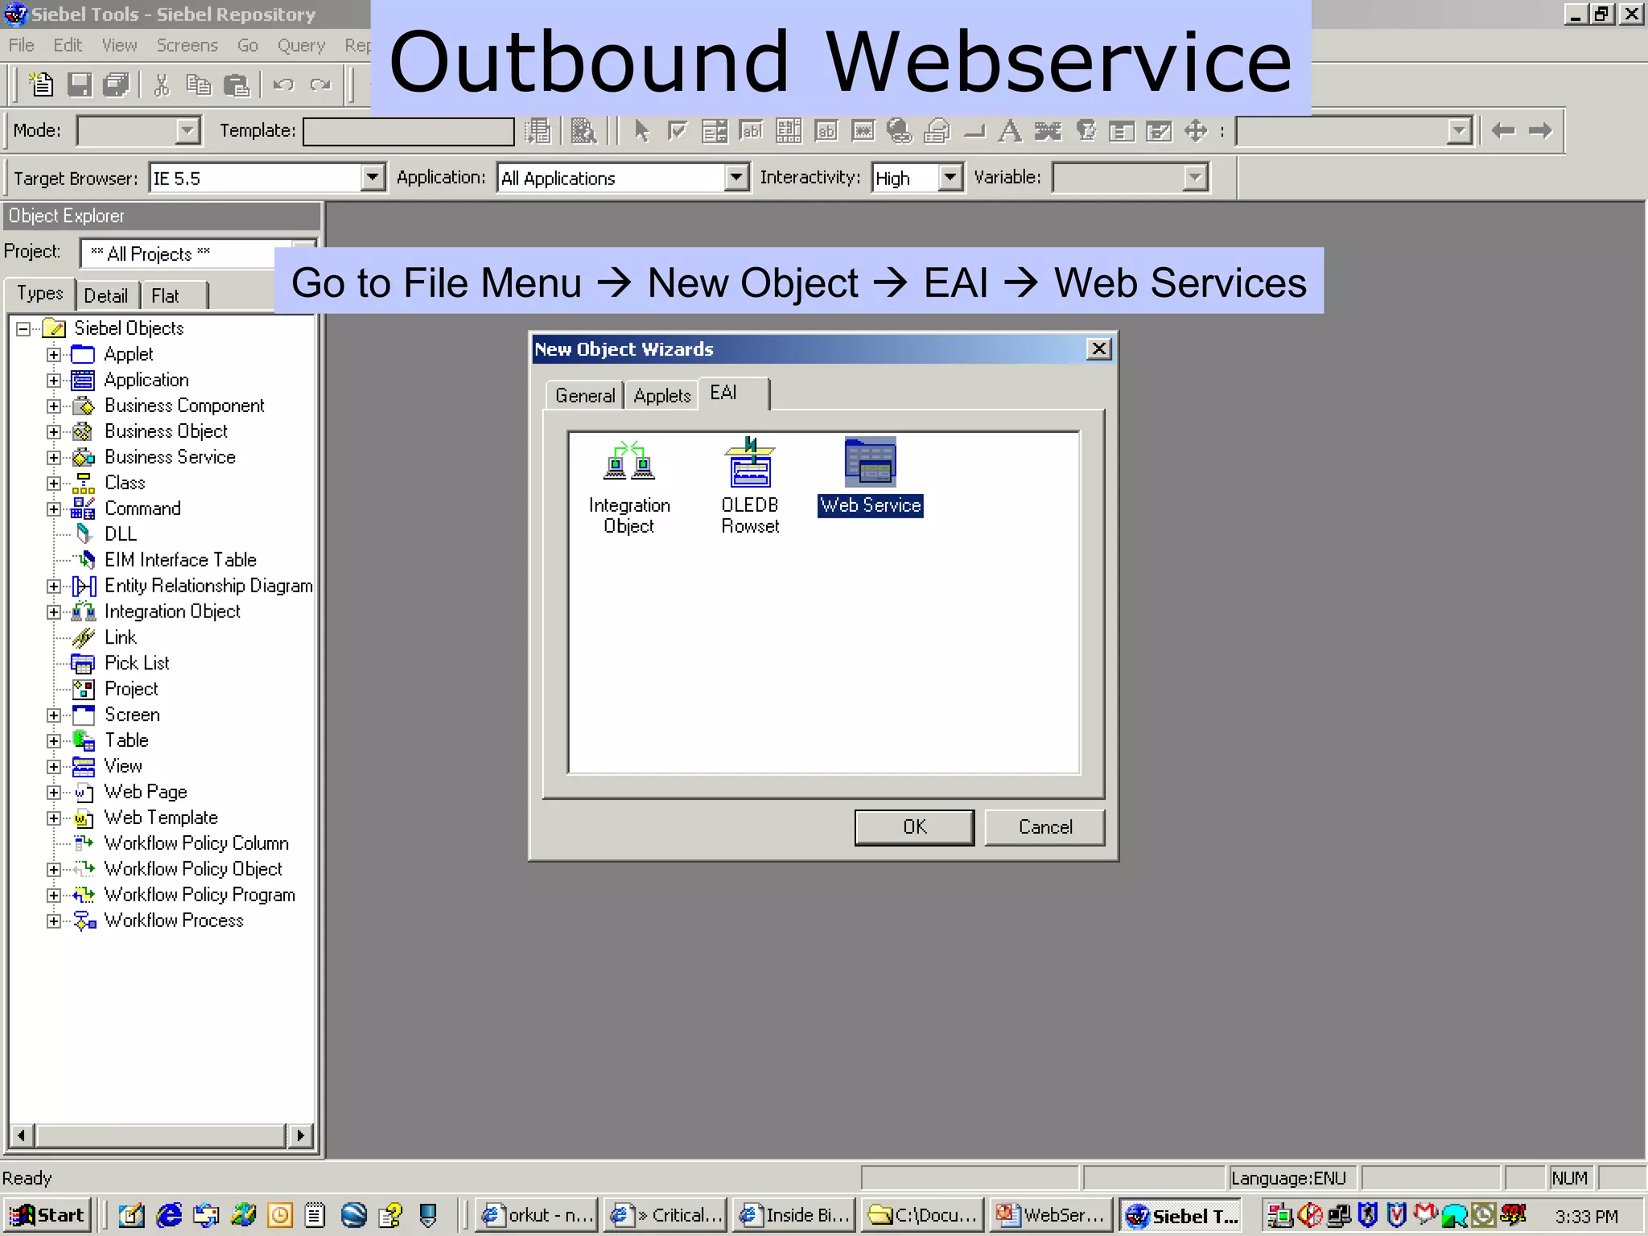1648x1236 pixels.
Task: Click the Start button
Action: click(47, 1215)
